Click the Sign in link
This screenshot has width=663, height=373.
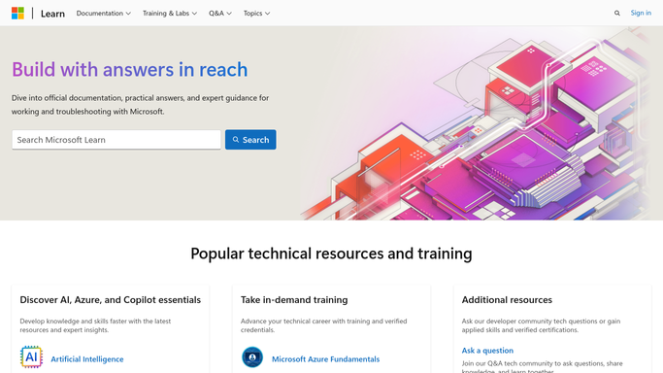coord(641,13)
